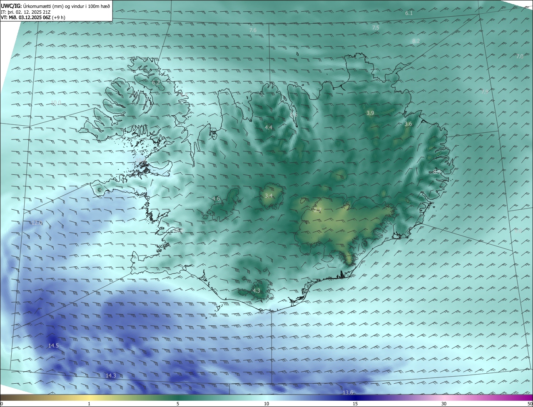The height and width of the screenshot is (407, 533).
Task: Select the 3.4 label on the glacier
Action: pyautogui.click(x=269, y=196)
